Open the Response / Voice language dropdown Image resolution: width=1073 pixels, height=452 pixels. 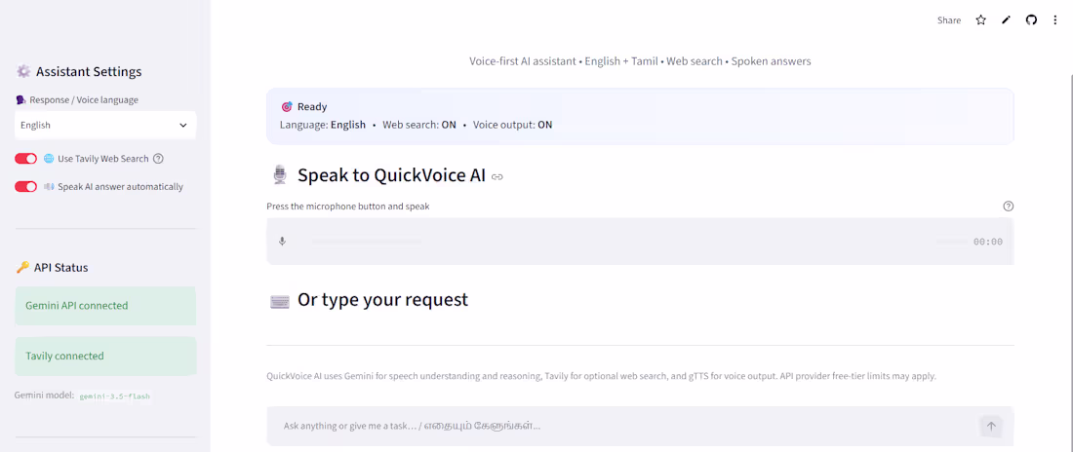tap(105, 125)
